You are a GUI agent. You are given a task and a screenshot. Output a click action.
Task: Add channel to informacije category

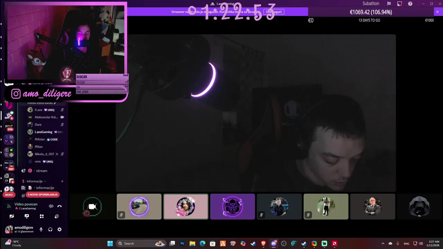pos(62,181)
